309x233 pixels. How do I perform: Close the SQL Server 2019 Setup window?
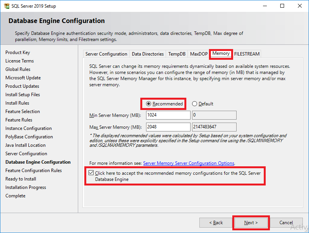click(x=300, y=6)
